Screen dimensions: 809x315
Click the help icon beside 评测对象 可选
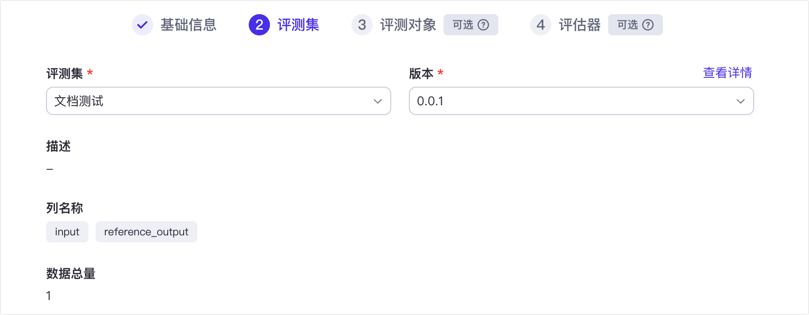[484, 25]
